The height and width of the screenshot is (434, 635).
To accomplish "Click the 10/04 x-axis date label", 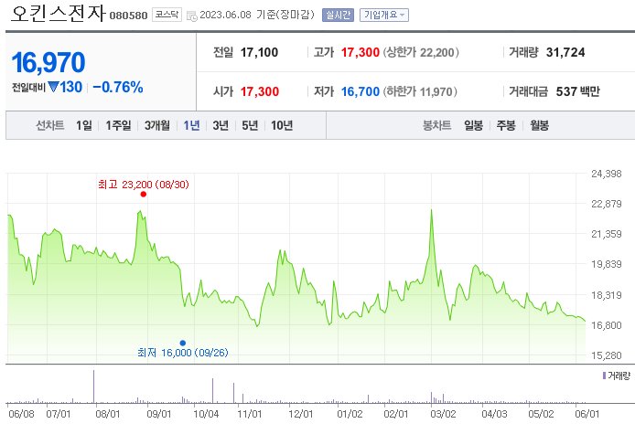I will pyautogui.click(x=206, y=414).
